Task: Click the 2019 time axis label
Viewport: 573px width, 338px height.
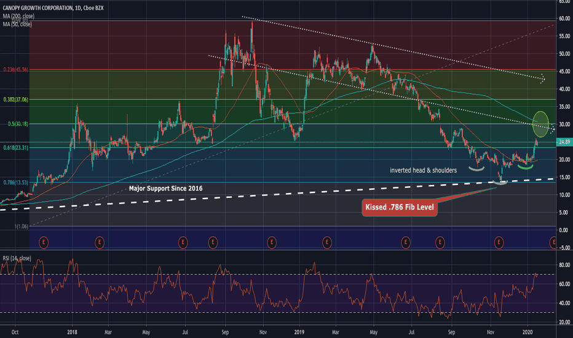Action: tap(299, 332)
